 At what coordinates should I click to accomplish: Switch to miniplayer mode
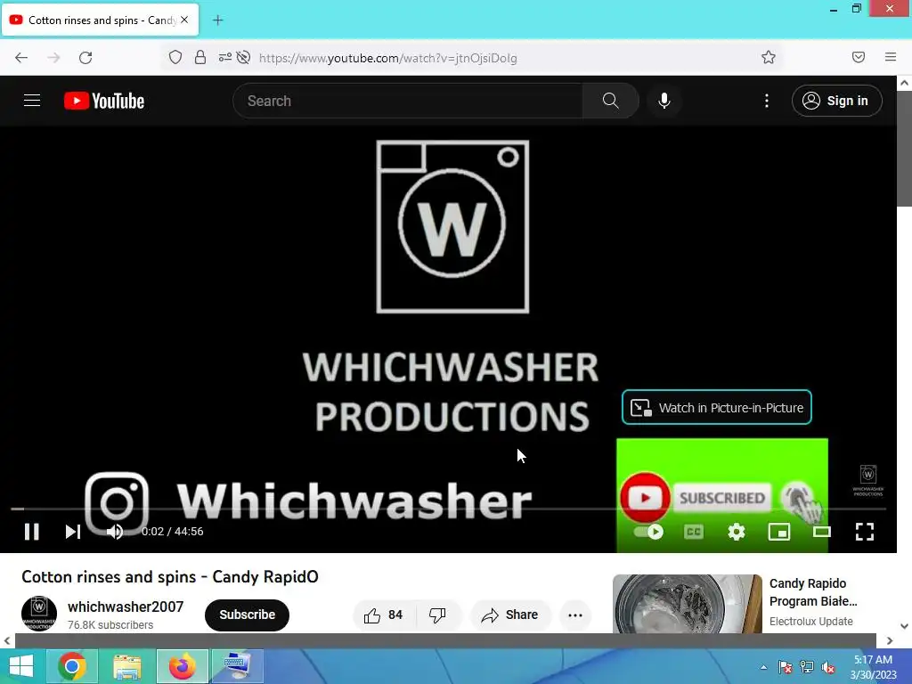tap(778, 532)
